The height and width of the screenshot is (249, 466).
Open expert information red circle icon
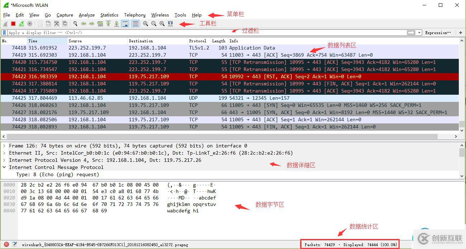point(6,244)
